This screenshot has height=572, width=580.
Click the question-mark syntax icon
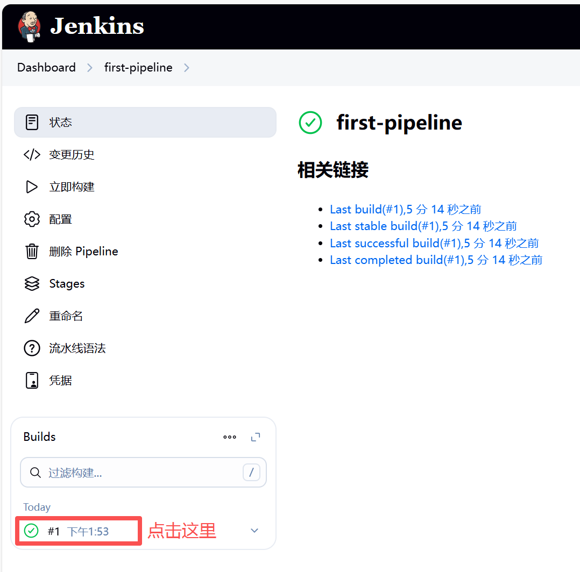(32, 348)
